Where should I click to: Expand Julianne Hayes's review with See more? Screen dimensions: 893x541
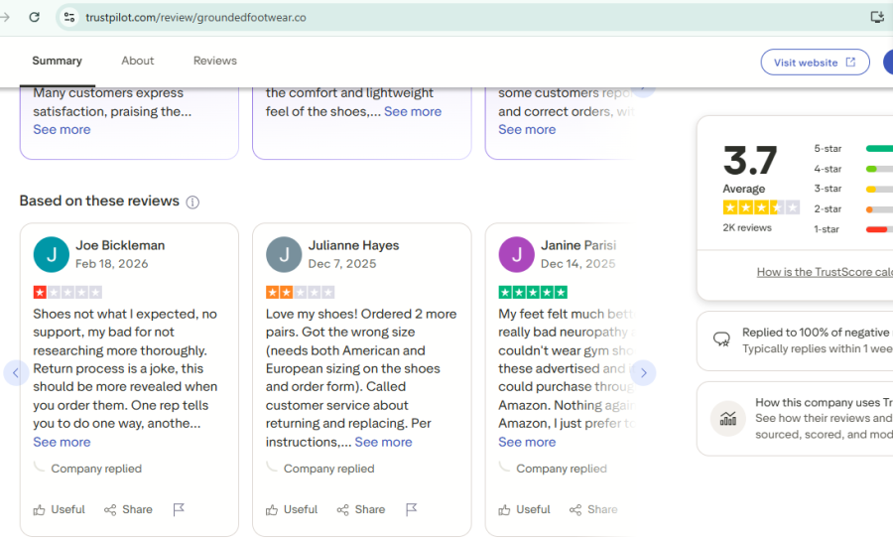tap(383, 442)
